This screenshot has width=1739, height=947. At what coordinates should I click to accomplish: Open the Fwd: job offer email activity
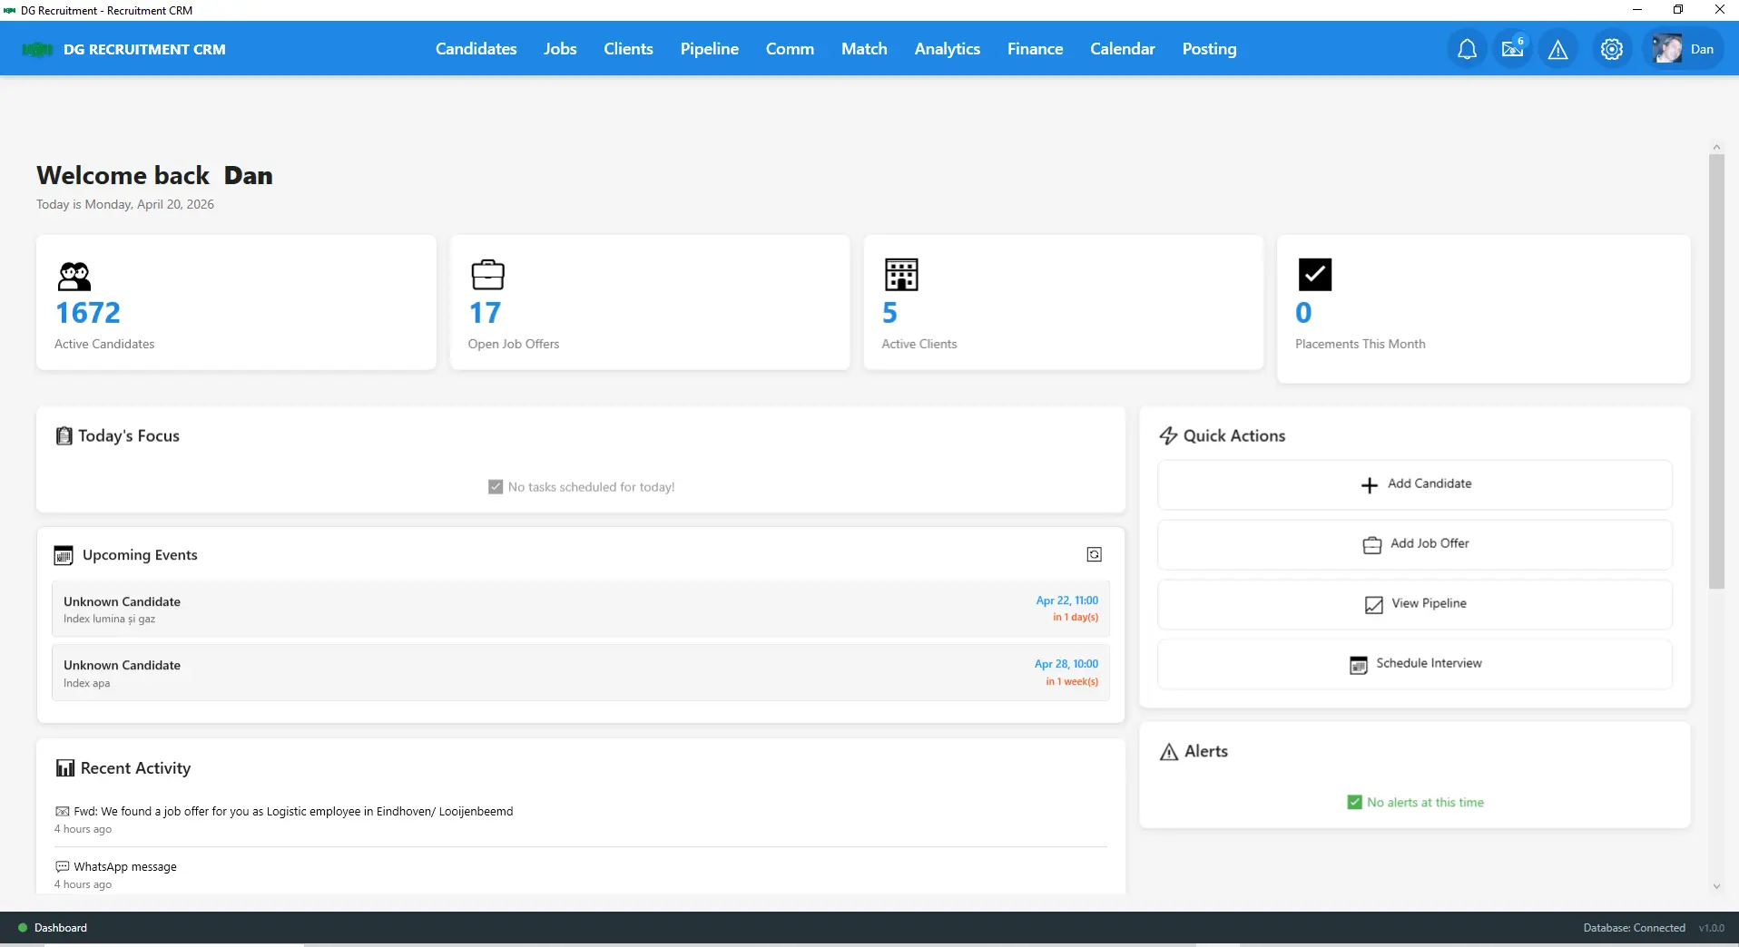[x=293, y=812]
